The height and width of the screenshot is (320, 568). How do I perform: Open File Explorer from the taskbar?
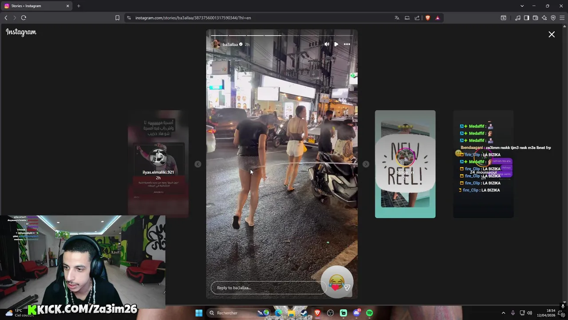[x=291, y=313]
